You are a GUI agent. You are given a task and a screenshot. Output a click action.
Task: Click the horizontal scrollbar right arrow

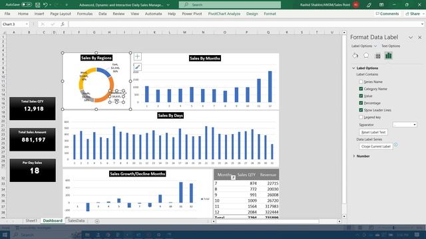click(x=339, y=221)
